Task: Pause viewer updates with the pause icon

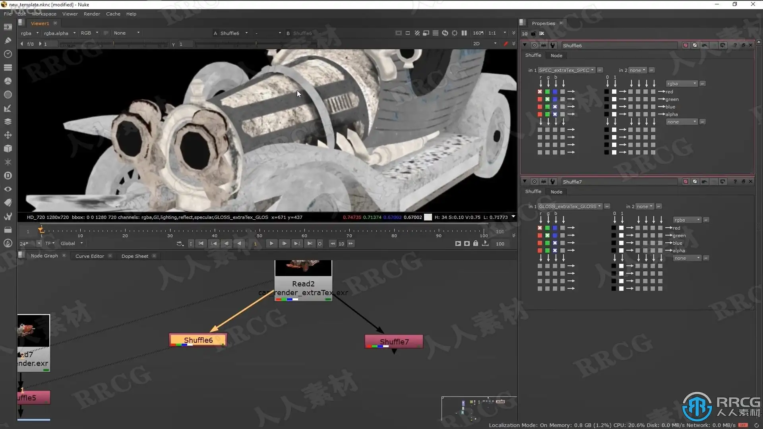Action: pos(464,33)
